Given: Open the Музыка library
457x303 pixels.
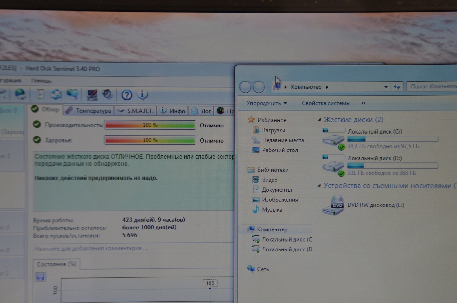Looking at the screenshot, I should click(x=272, y=210).
